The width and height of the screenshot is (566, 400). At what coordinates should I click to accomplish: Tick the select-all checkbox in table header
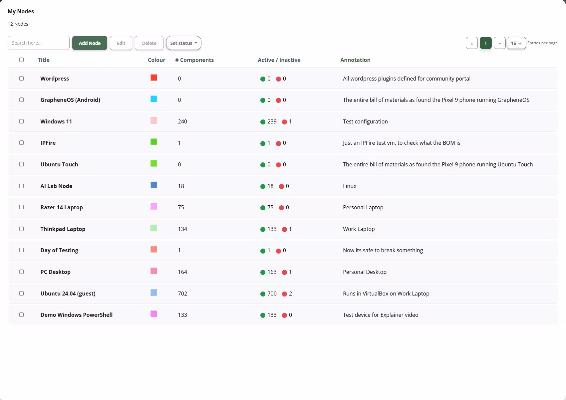[x=22, y=60]
